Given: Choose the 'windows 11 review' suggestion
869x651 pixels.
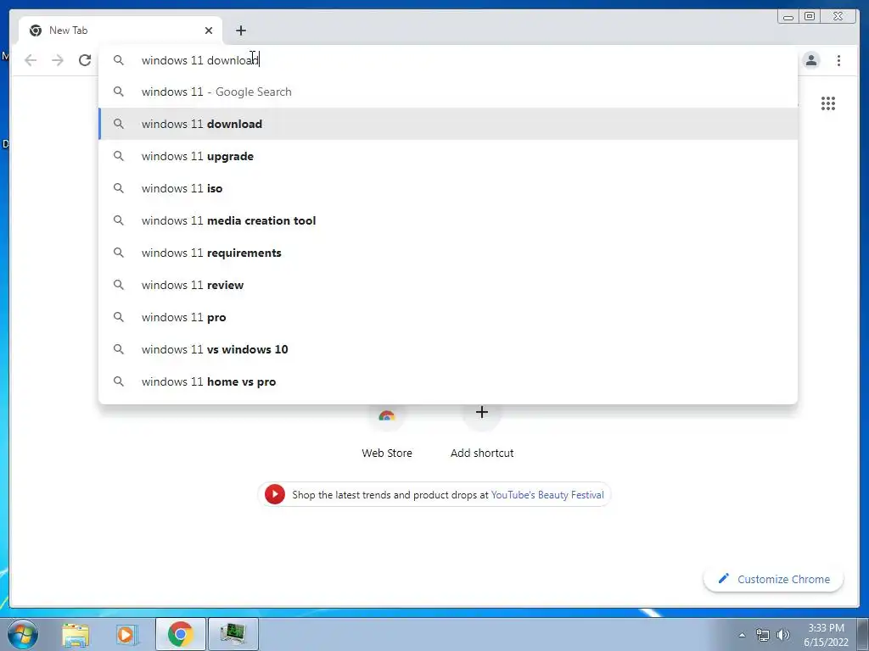Looking at the screenshot, I should point(448,285).
